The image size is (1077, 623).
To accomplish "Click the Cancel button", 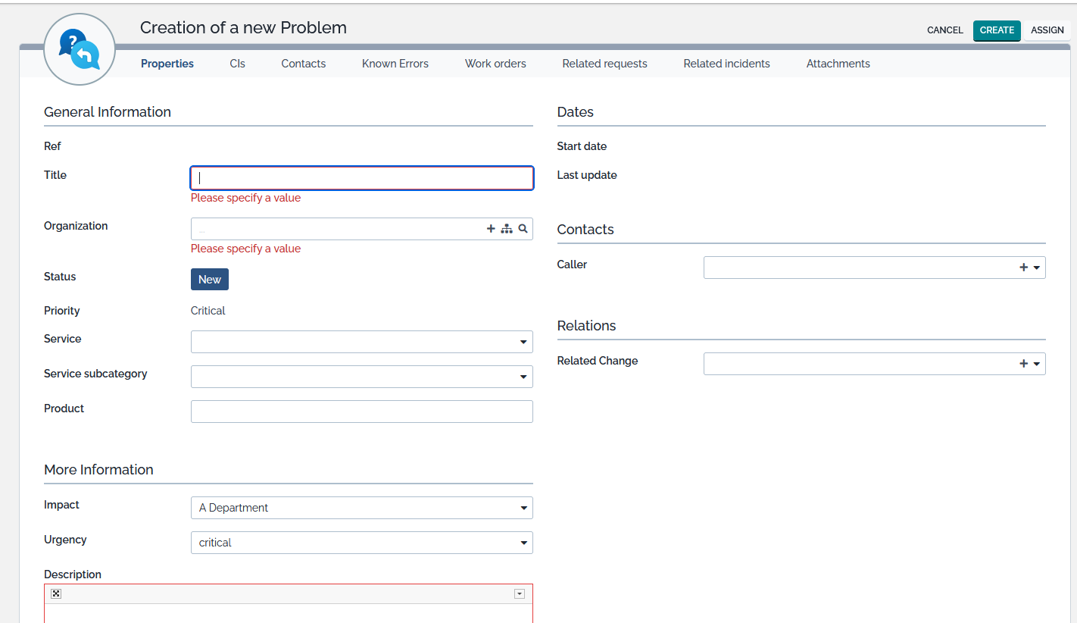I will click(x=944, y=30).
